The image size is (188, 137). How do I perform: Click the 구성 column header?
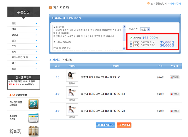click(x=160, y=66)
